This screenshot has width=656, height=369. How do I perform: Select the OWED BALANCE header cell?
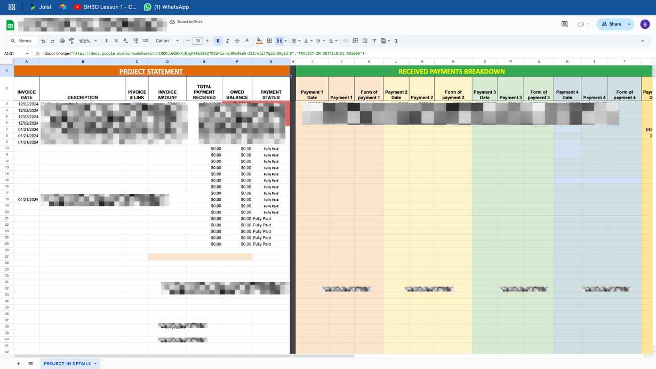(x=237, y=88)
